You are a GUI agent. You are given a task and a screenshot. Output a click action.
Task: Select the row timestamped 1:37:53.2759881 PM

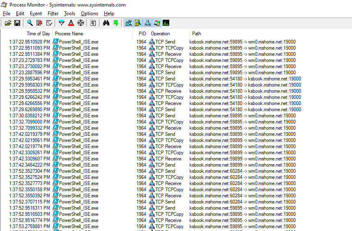coord(176,226)
